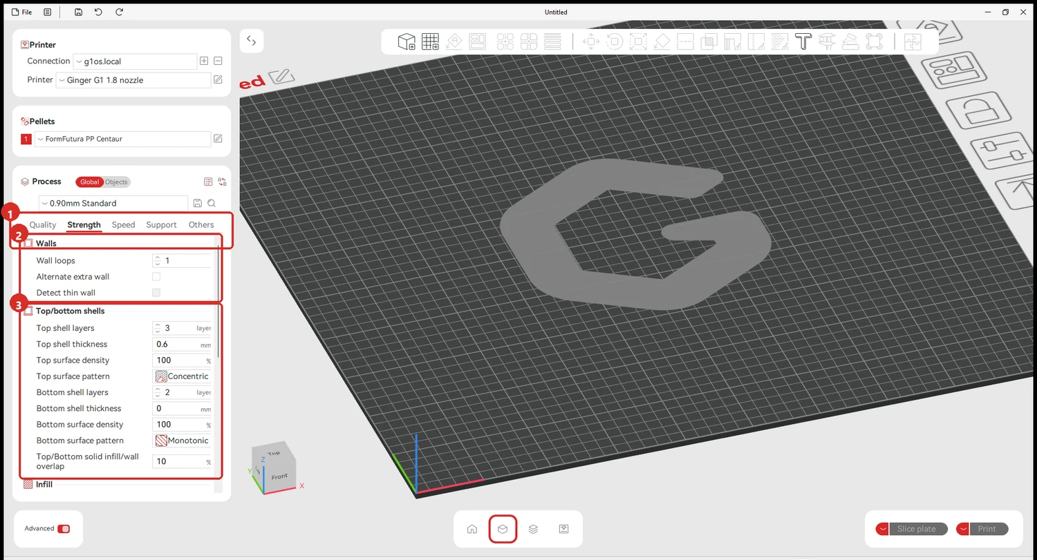Click the Prepare cube icon
The image size is (1037, 560).
point(503,529)
